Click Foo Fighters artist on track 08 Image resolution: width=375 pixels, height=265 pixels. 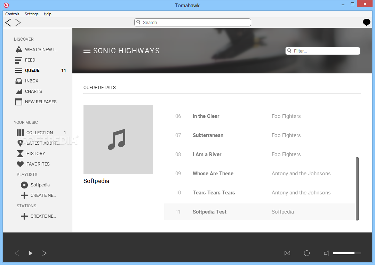coord(286,154)
